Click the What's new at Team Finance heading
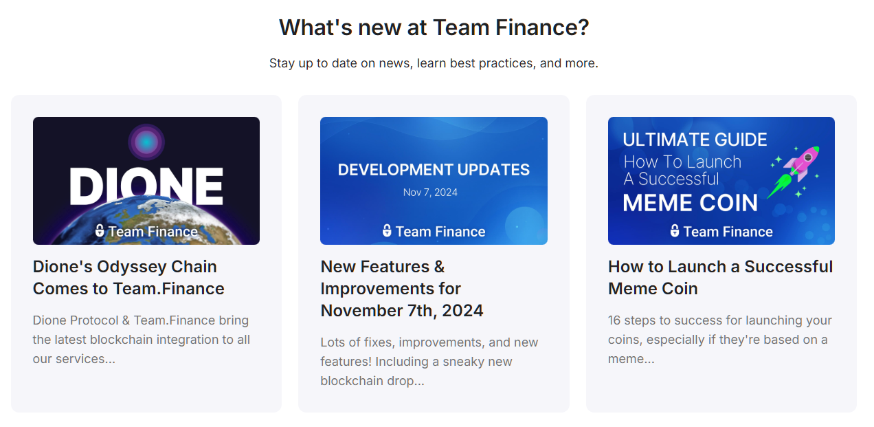This screenshot has width=874, height=427. pos(433,27)
